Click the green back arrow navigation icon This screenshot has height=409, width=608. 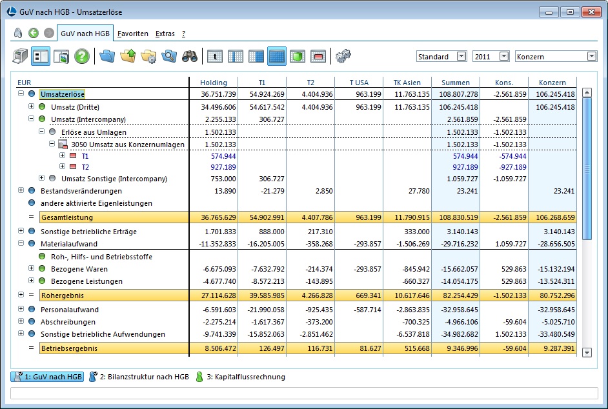34,33
